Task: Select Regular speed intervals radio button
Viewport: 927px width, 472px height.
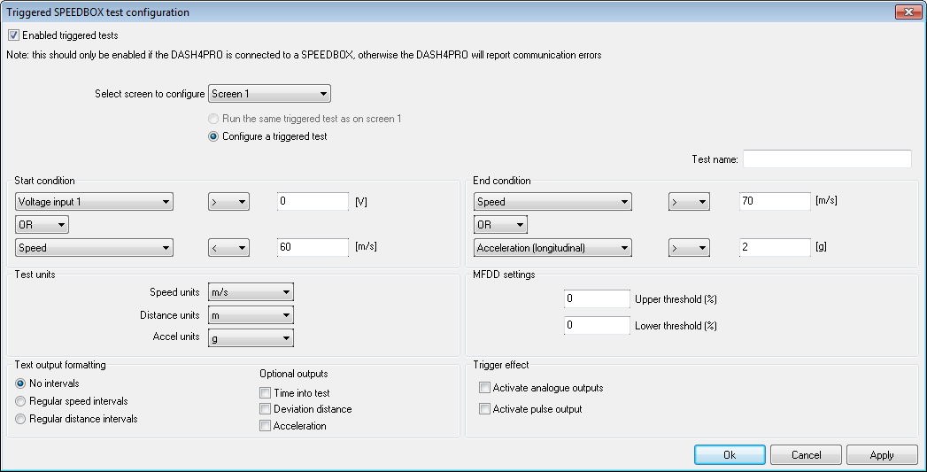Action: pos(20,401)
